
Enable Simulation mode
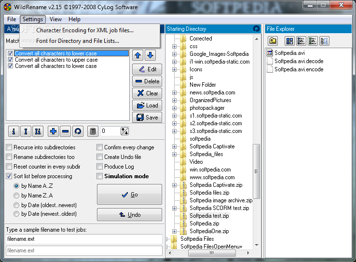coord(99,176)
